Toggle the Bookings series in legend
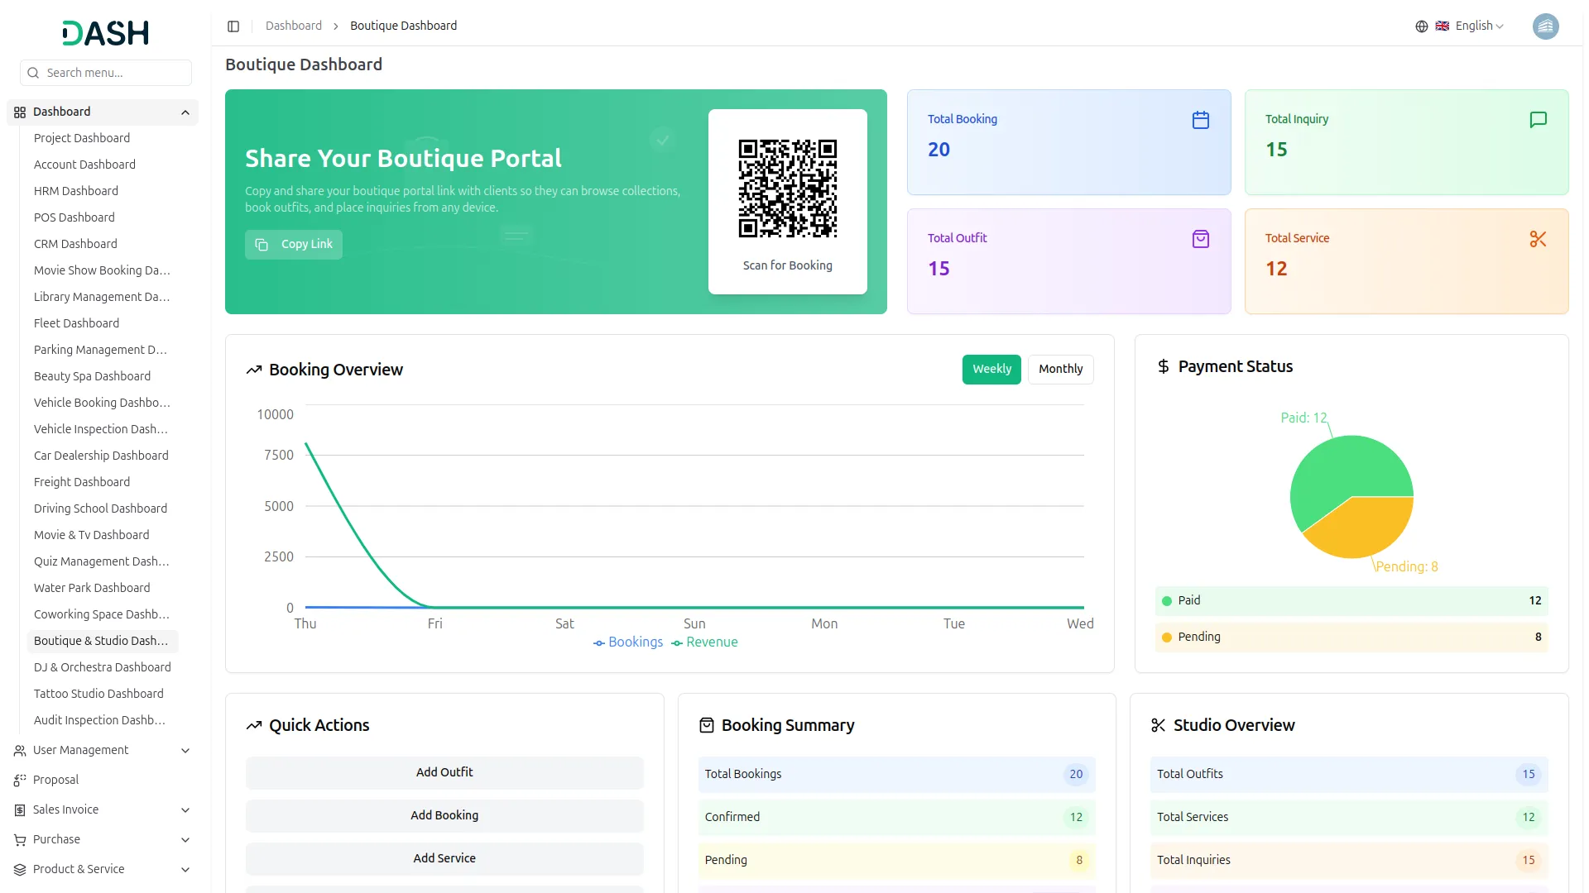The height and width of the screenshot is (893, 1589). pos(628,642)
